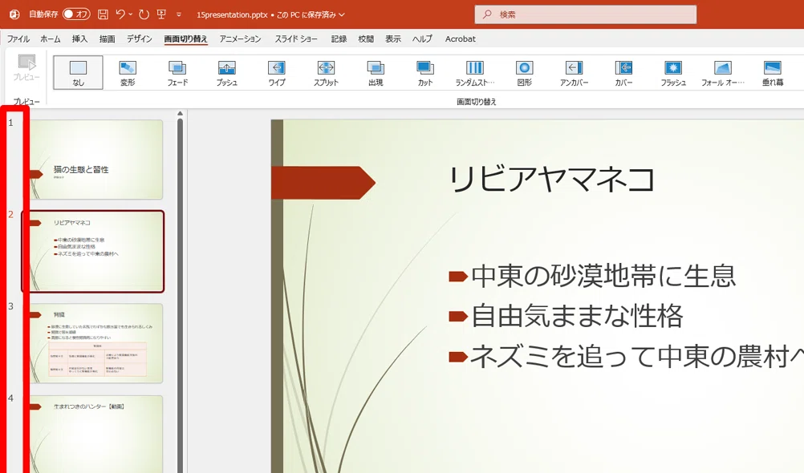Apply the 出現 (Reveal) transition

coord(376,73)
